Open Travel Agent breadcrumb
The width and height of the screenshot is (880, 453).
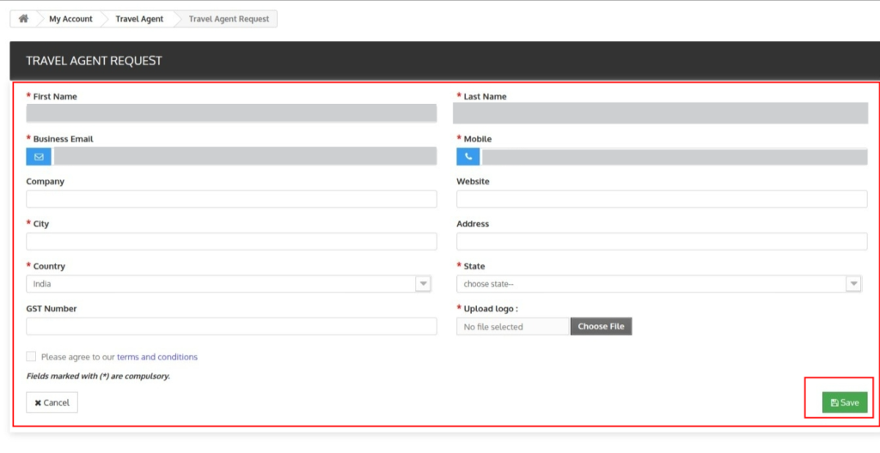(139, 19)
